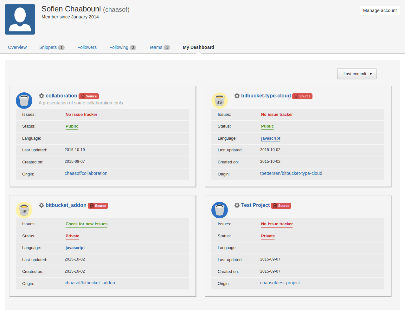Open origin link tpettersen/bitbucket-type-cloud
This screenshot has height=317, width=405.
coord(291,173)
